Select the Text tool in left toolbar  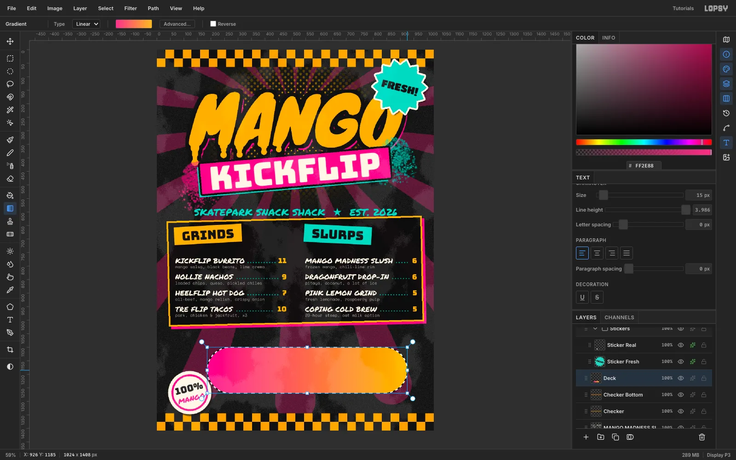click(10, 320)
